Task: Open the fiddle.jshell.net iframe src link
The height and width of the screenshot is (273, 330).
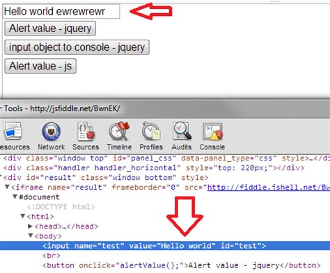Action: tap(269, 187)
